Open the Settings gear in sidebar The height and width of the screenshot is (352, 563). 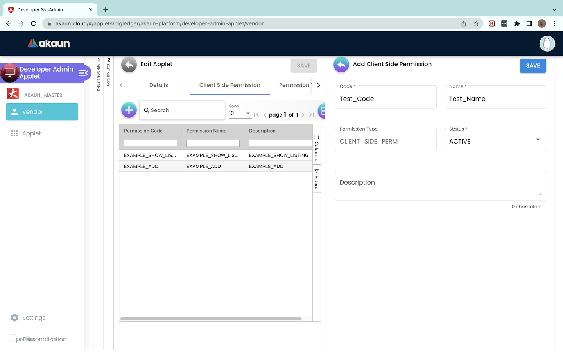(14, 318)
